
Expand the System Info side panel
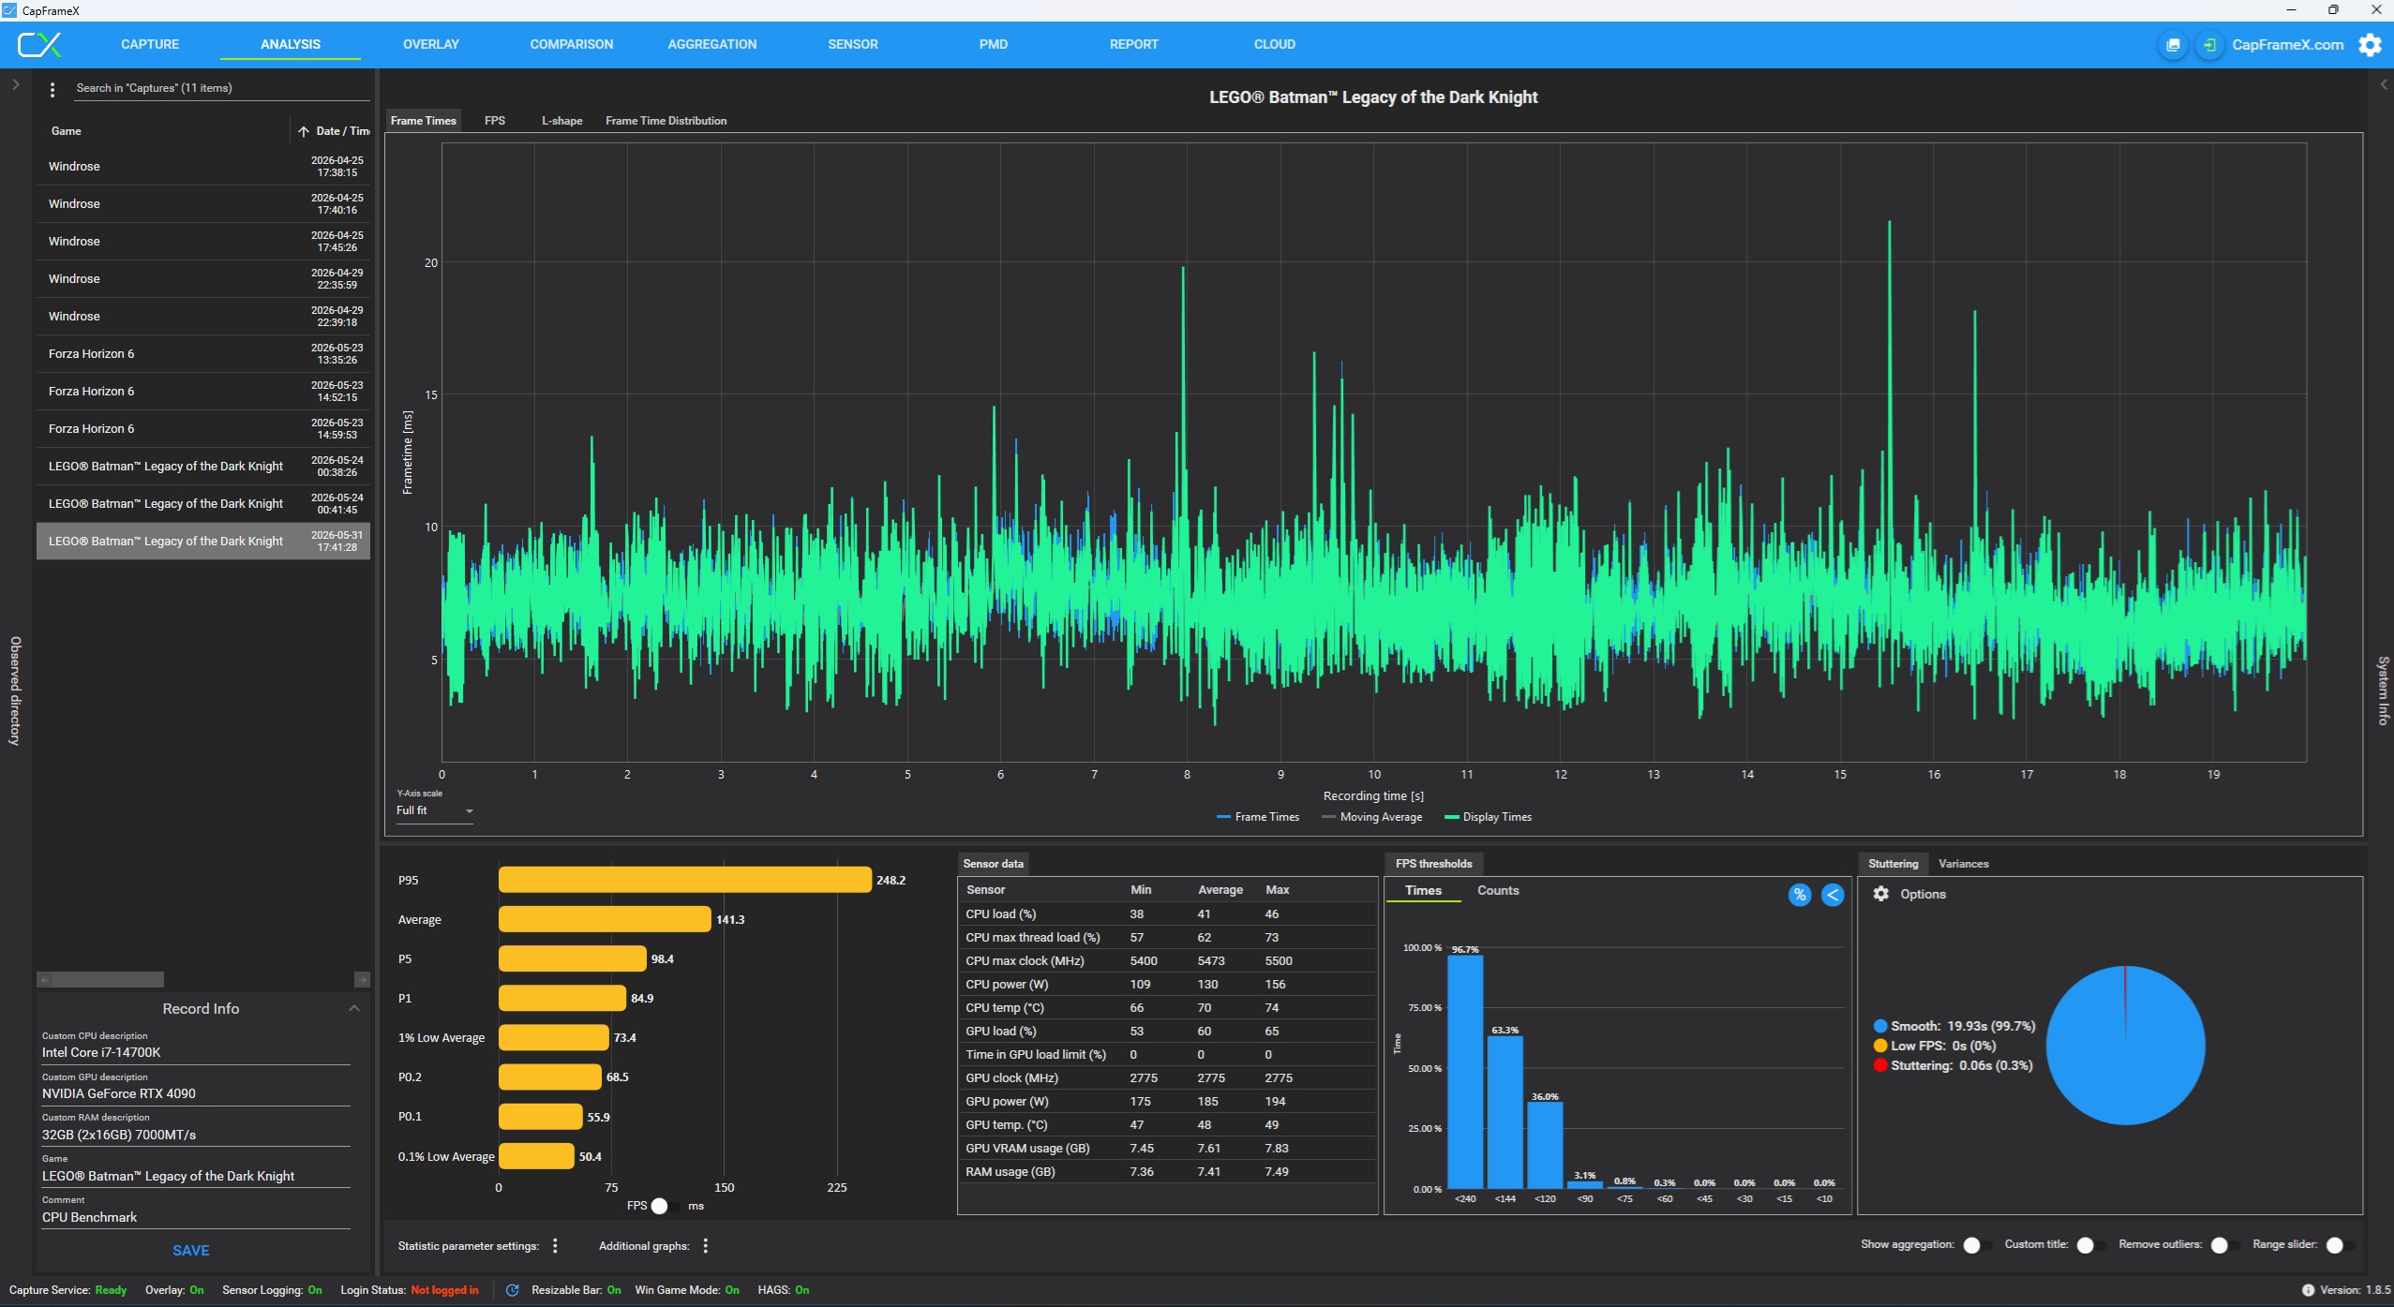tap(2384, 84)
